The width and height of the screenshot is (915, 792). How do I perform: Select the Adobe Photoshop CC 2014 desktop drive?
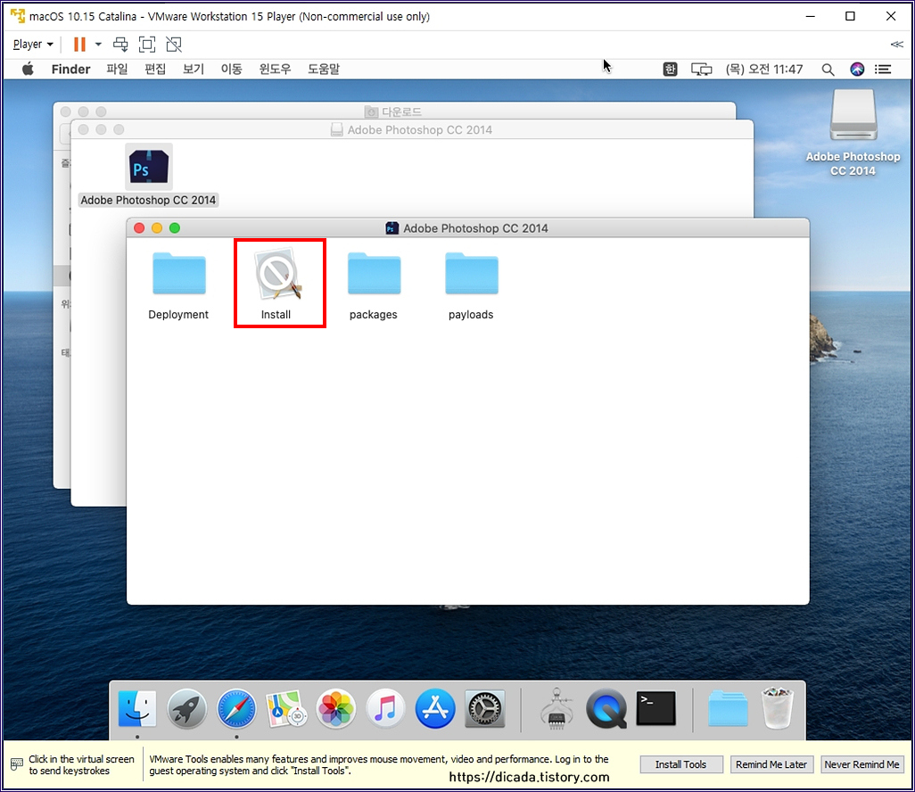click(x=853, y=115)
